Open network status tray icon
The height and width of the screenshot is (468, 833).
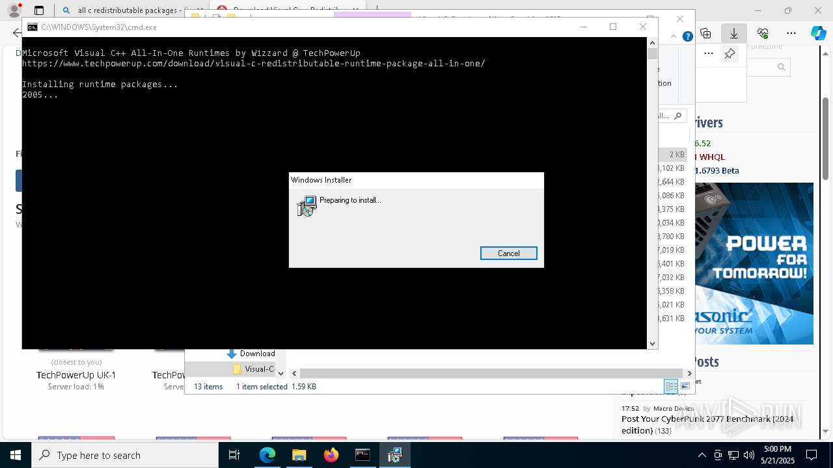pyautogui.click(x=733, y=455)
